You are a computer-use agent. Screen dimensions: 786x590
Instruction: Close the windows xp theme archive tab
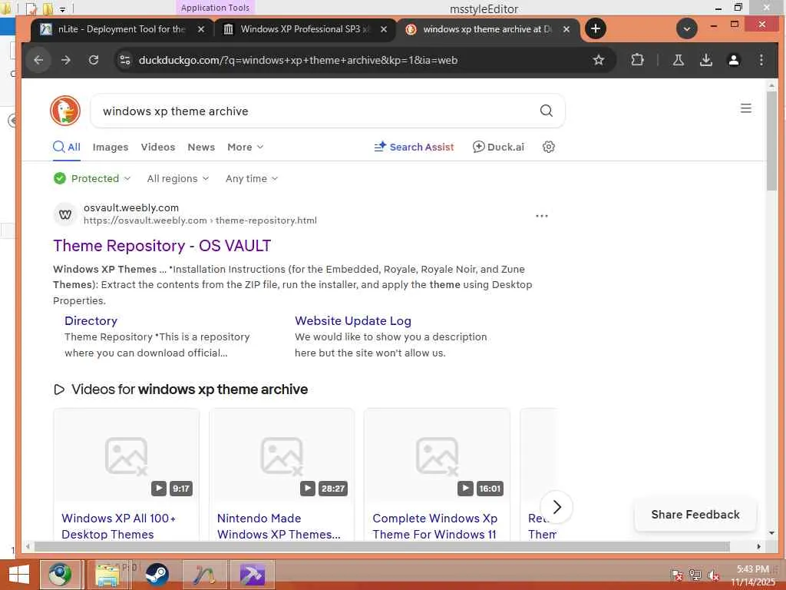566,29
